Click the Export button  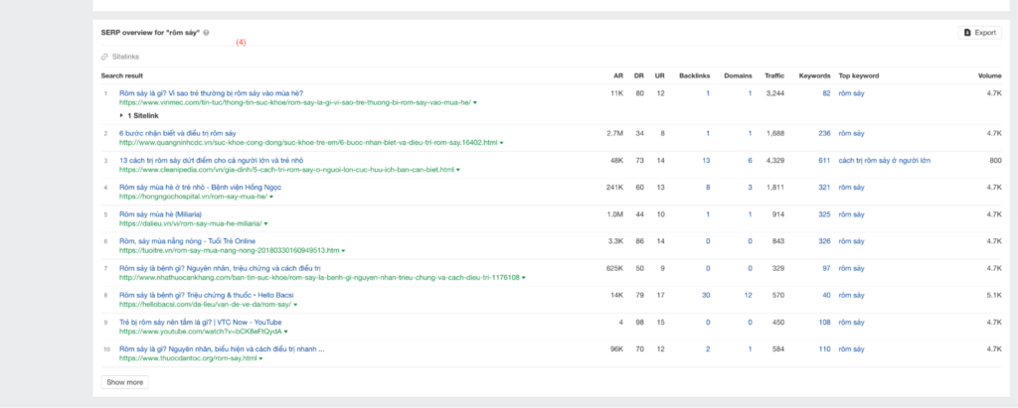[979, 33]
